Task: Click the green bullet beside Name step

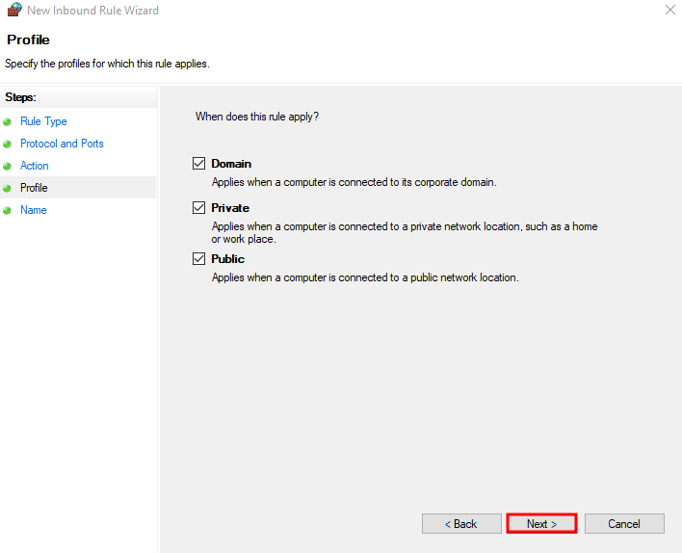Action: point(8,211)
